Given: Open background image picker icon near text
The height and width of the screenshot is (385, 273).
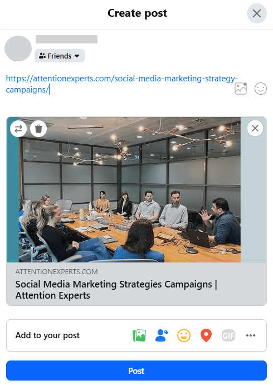Looking at the screenshot, I should [x=241, y=89].
